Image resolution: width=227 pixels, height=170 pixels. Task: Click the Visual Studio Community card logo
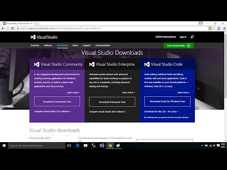coord(36,64)
